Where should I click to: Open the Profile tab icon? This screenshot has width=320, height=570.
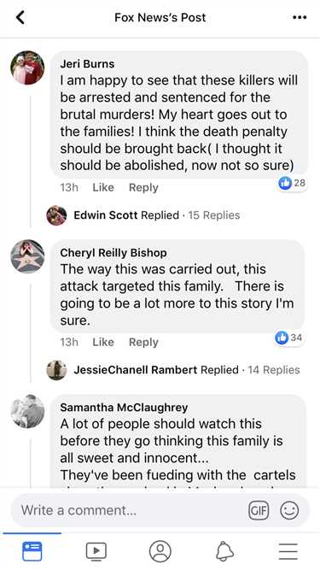160,551
